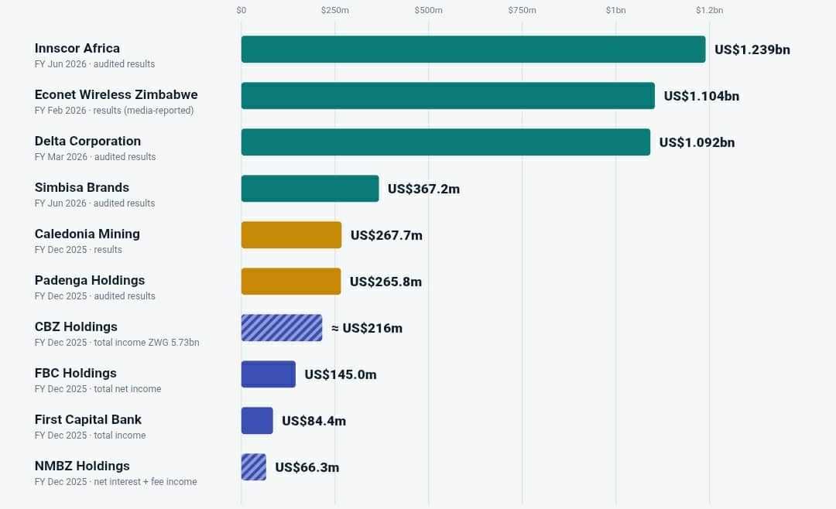Click the ≈ US$216m value label
The height and width of the screenshot is (509, 836).
coord(367,328)
